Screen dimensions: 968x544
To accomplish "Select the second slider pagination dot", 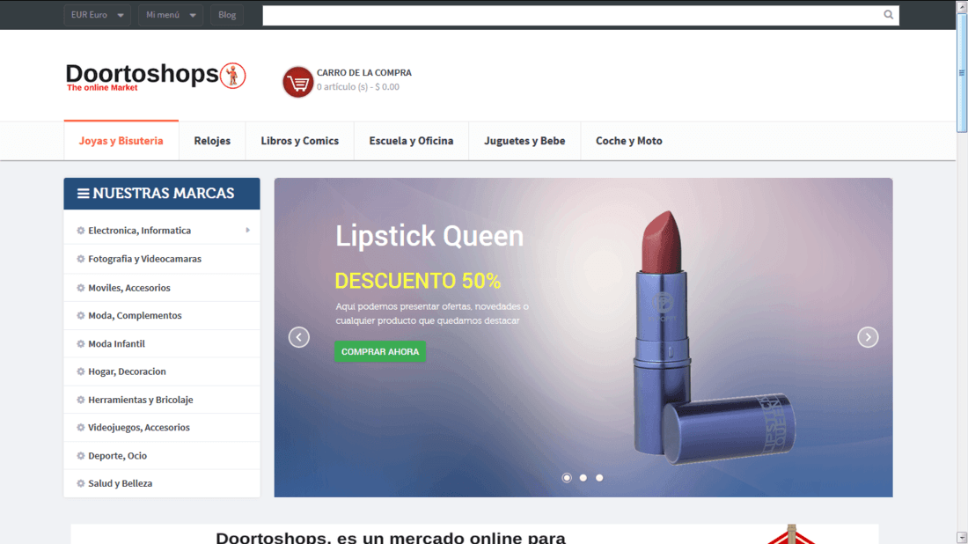I will (583, 478).
